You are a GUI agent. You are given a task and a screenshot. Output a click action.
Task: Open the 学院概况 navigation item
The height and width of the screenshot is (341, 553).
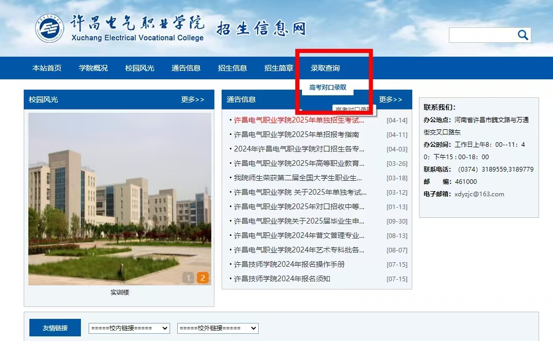pyautogui.click(x=93, y=68)
